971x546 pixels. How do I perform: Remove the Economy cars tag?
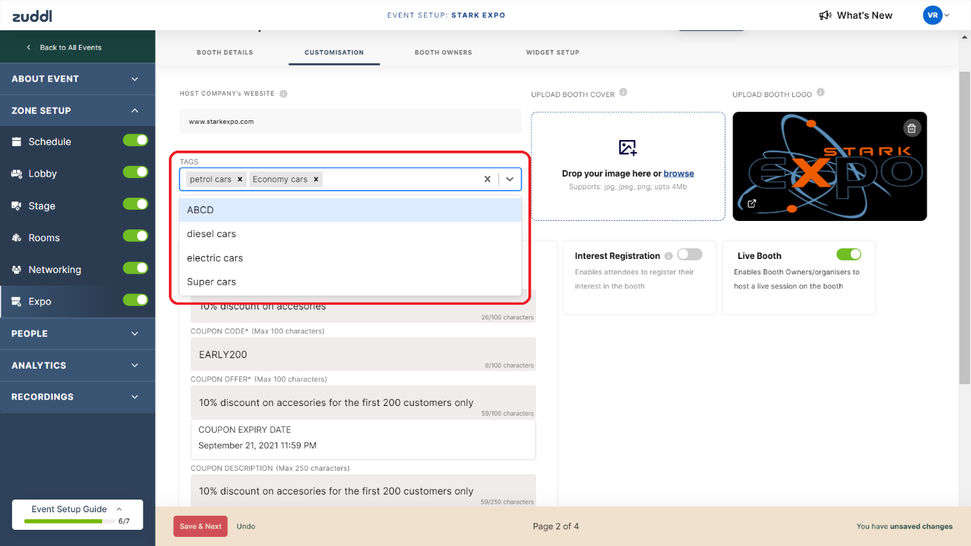(x=316, y=179)
